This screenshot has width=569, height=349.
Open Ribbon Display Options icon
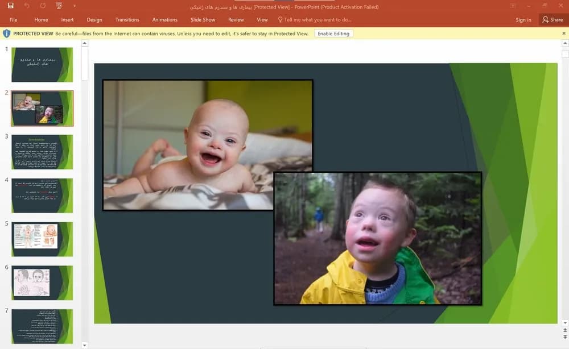coord(513,6)
